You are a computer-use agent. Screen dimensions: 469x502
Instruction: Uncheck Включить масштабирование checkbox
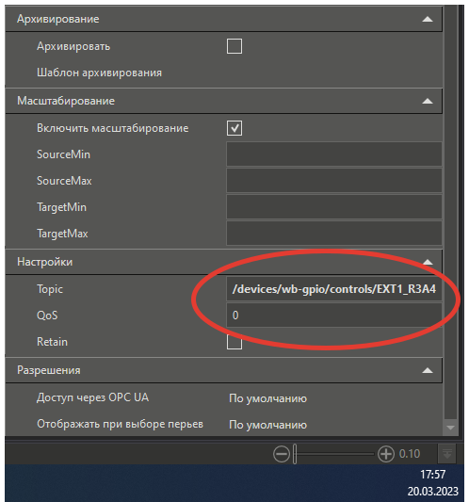click(234, 128)
